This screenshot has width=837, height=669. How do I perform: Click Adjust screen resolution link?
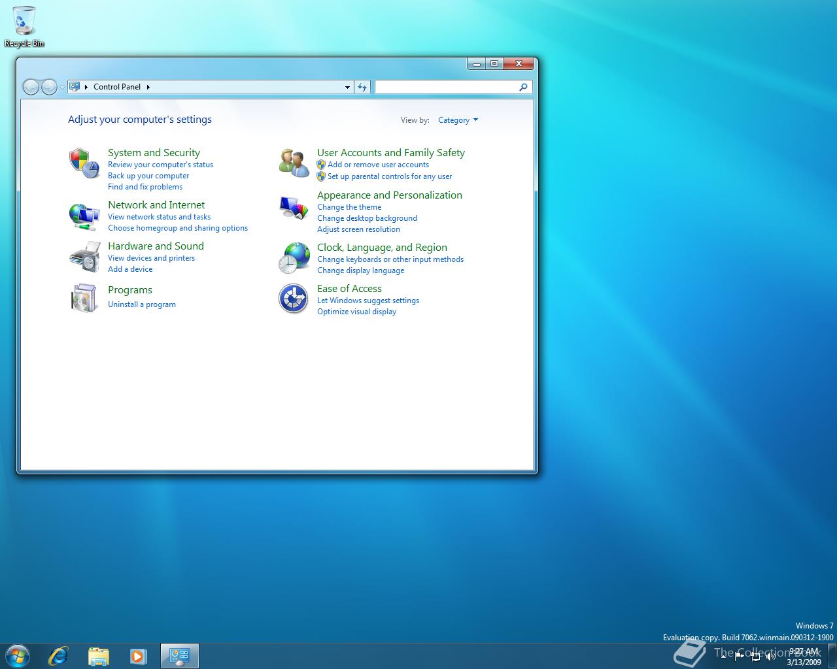tap(358, 229)
